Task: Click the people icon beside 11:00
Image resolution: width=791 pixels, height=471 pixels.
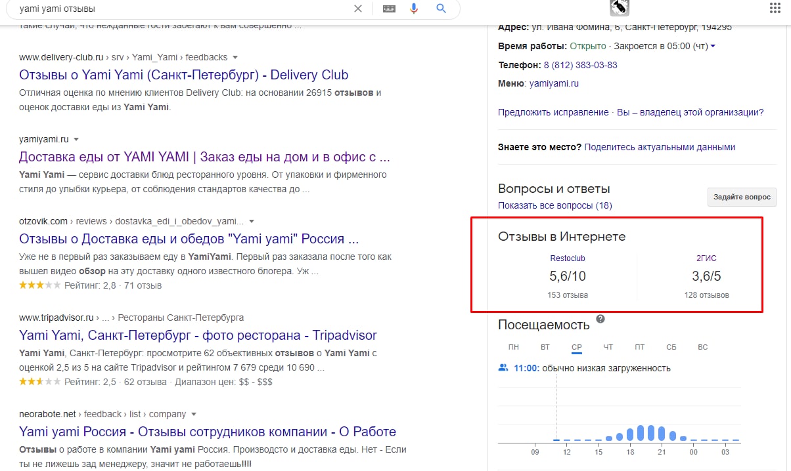Action: (x=503, y=368)
